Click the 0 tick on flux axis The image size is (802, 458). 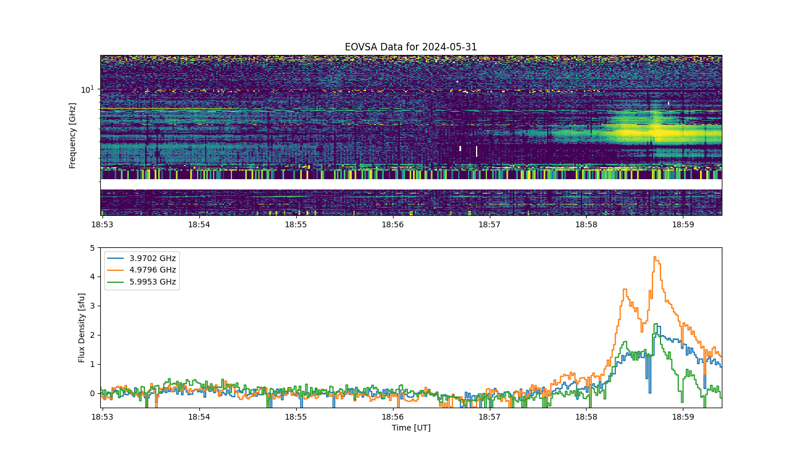92,393
